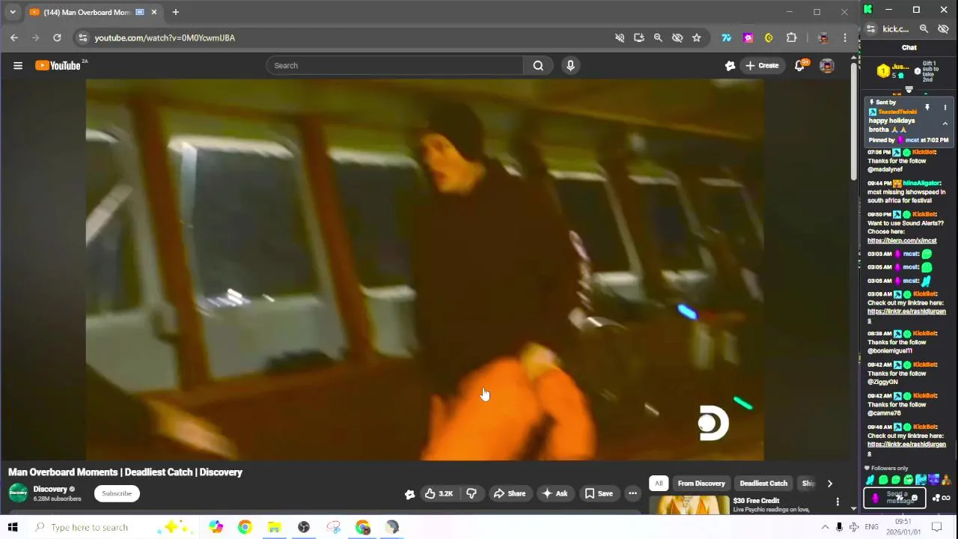Click the sparkle icon beside like button

click(x=409, y=493)
